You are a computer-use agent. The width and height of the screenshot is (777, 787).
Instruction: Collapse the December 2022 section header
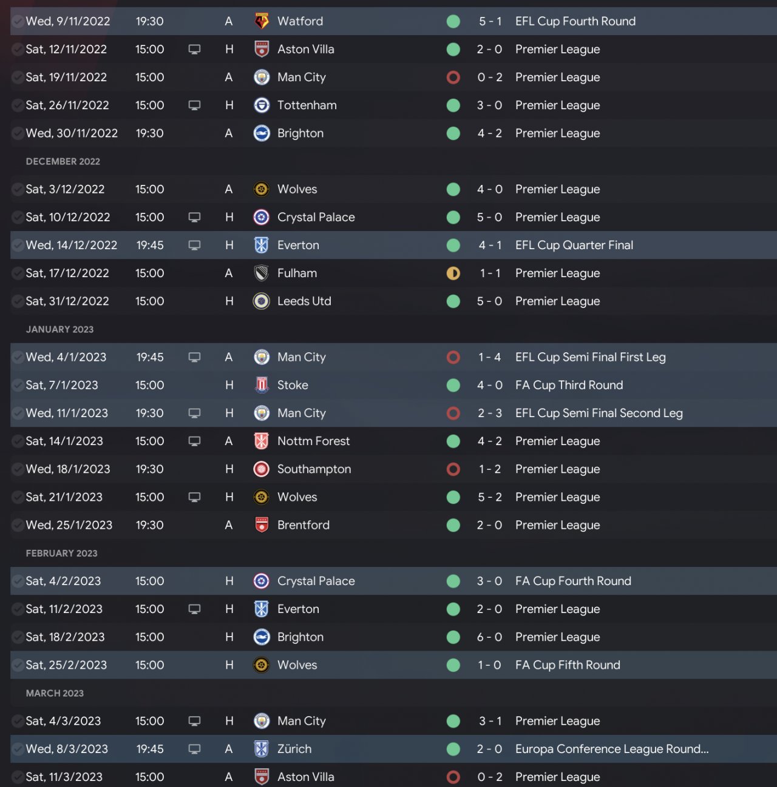pos(63,161)
